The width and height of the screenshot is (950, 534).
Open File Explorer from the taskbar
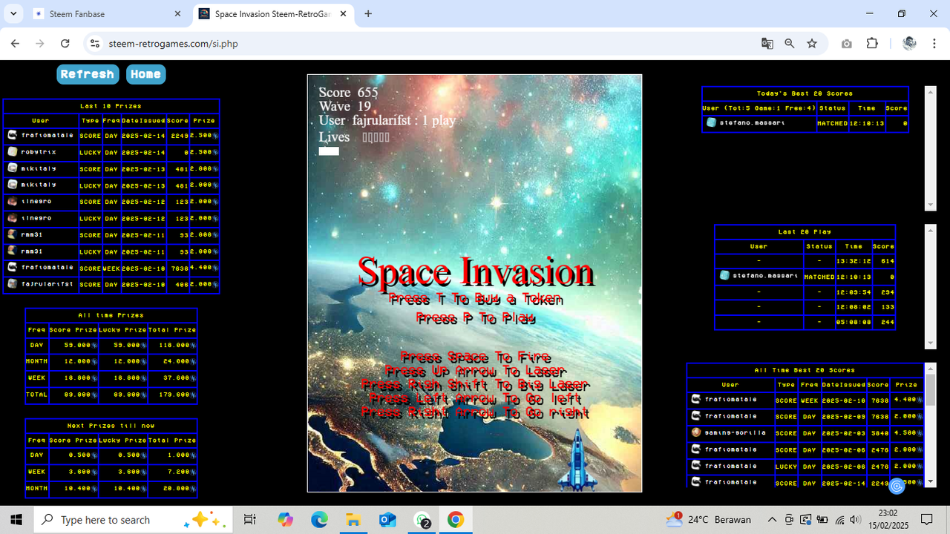353,520
